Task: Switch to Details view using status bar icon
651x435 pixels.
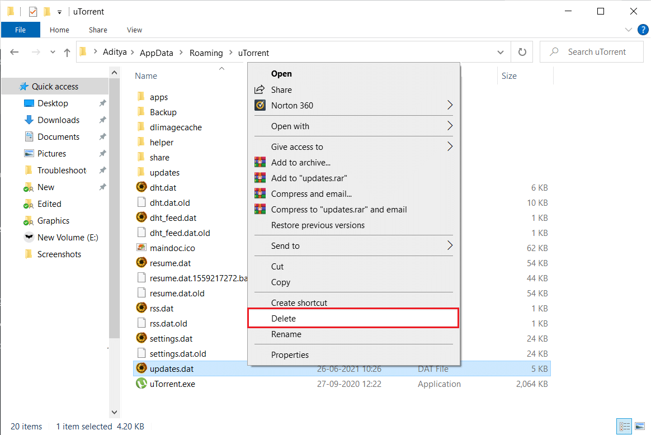Action: tap(624, 426)
